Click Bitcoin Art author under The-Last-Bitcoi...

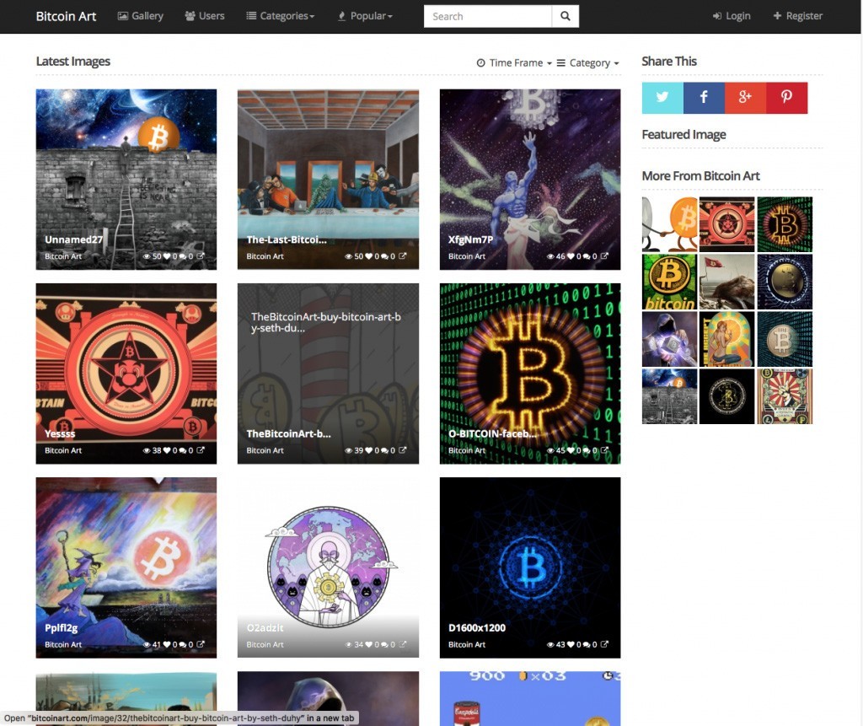[x=265, y=256]
